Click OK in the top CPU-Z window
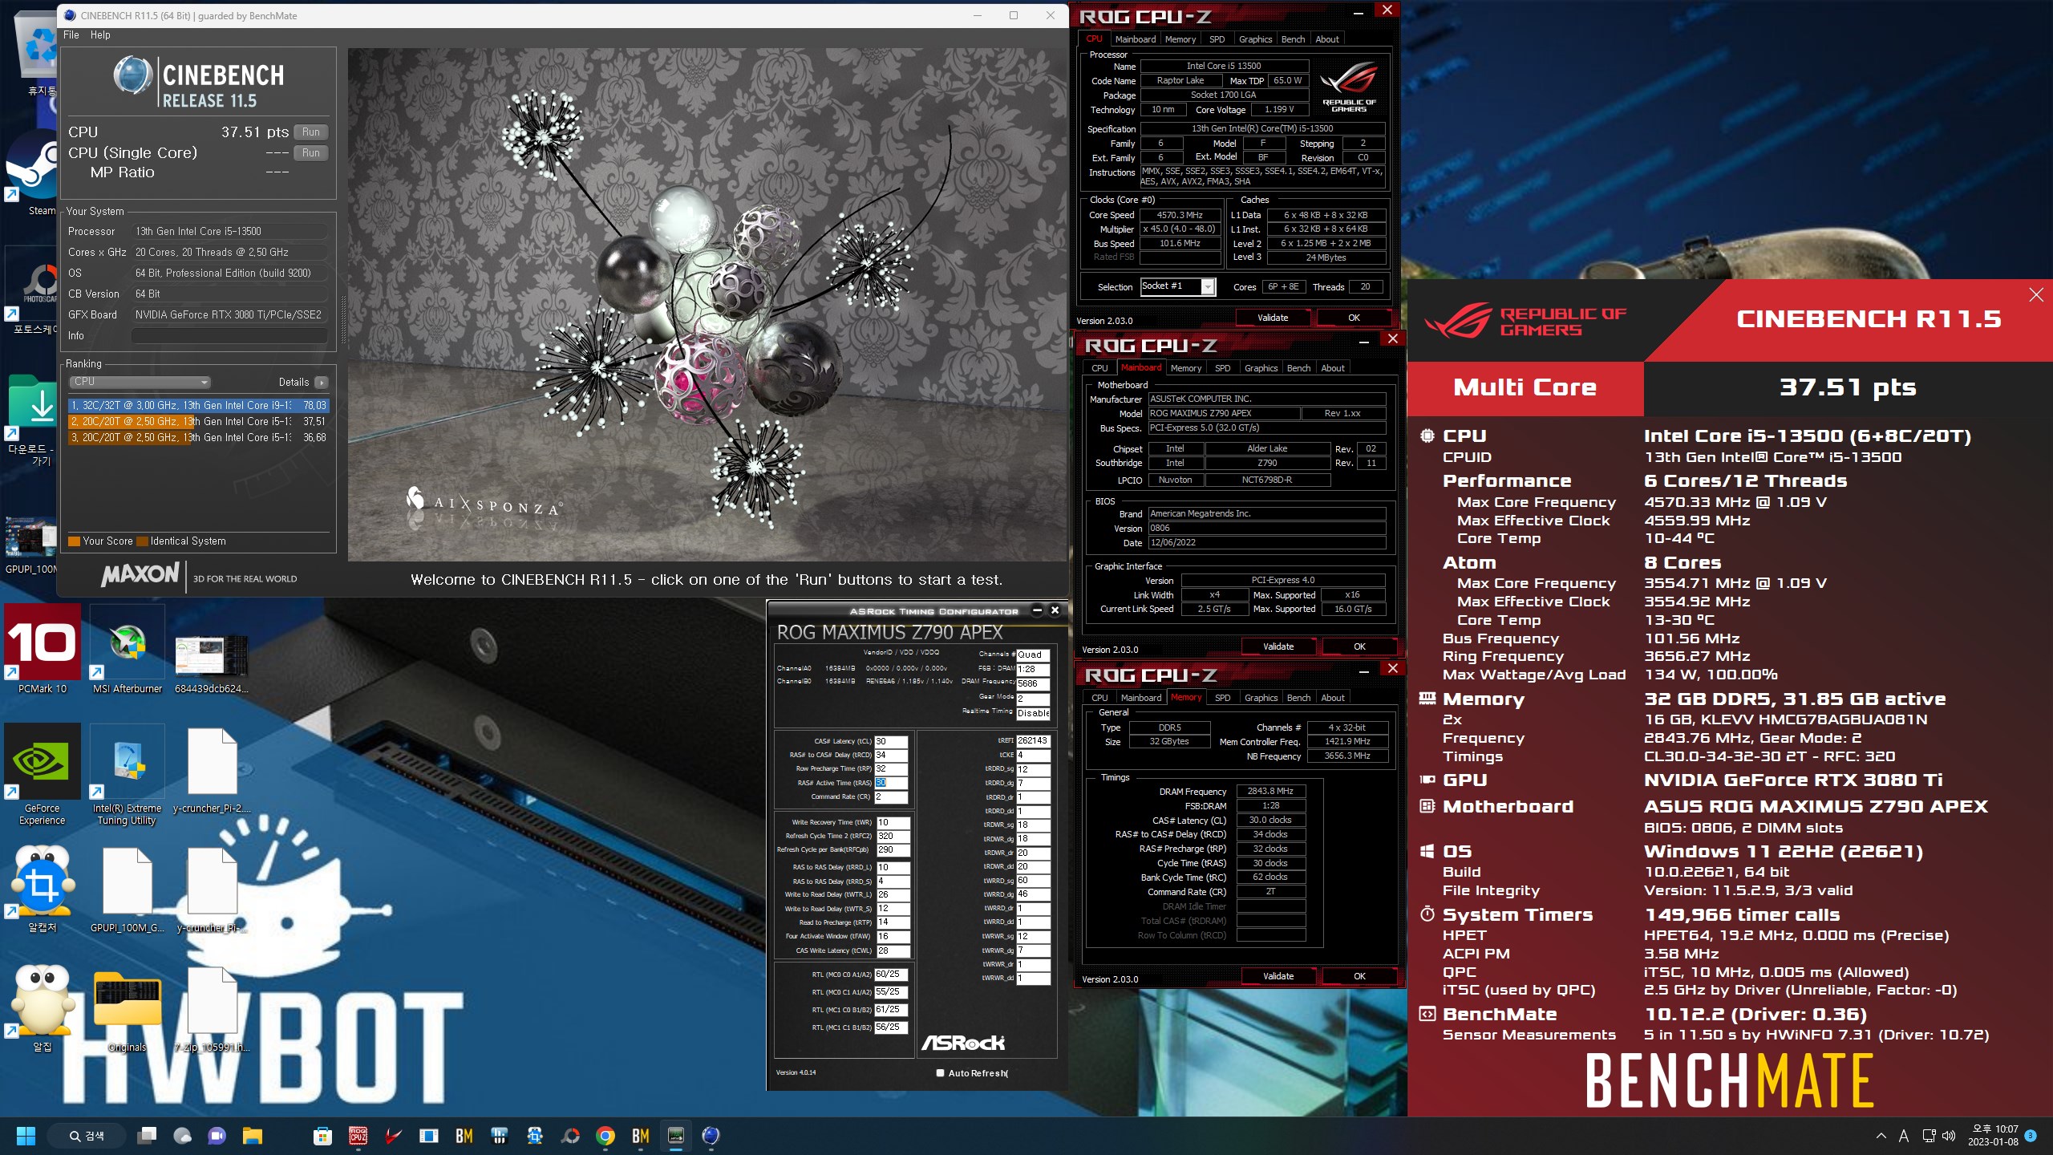This screenshot has width=2053, height=1155. click(1354, 318)
